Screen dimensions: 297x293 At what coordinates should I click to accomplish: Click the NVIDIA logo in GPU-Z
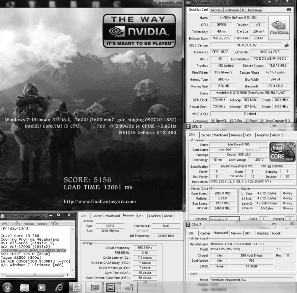pyautogui.click(x=279, y=28)
